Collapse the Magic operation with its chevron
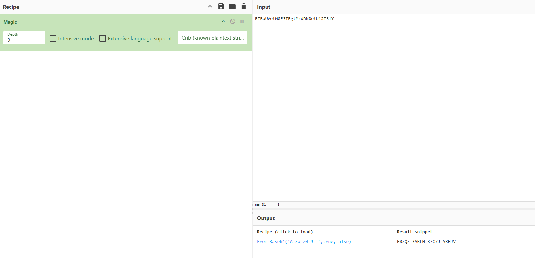The width and height of the screenshot is (535, 258). pos(223,21)
